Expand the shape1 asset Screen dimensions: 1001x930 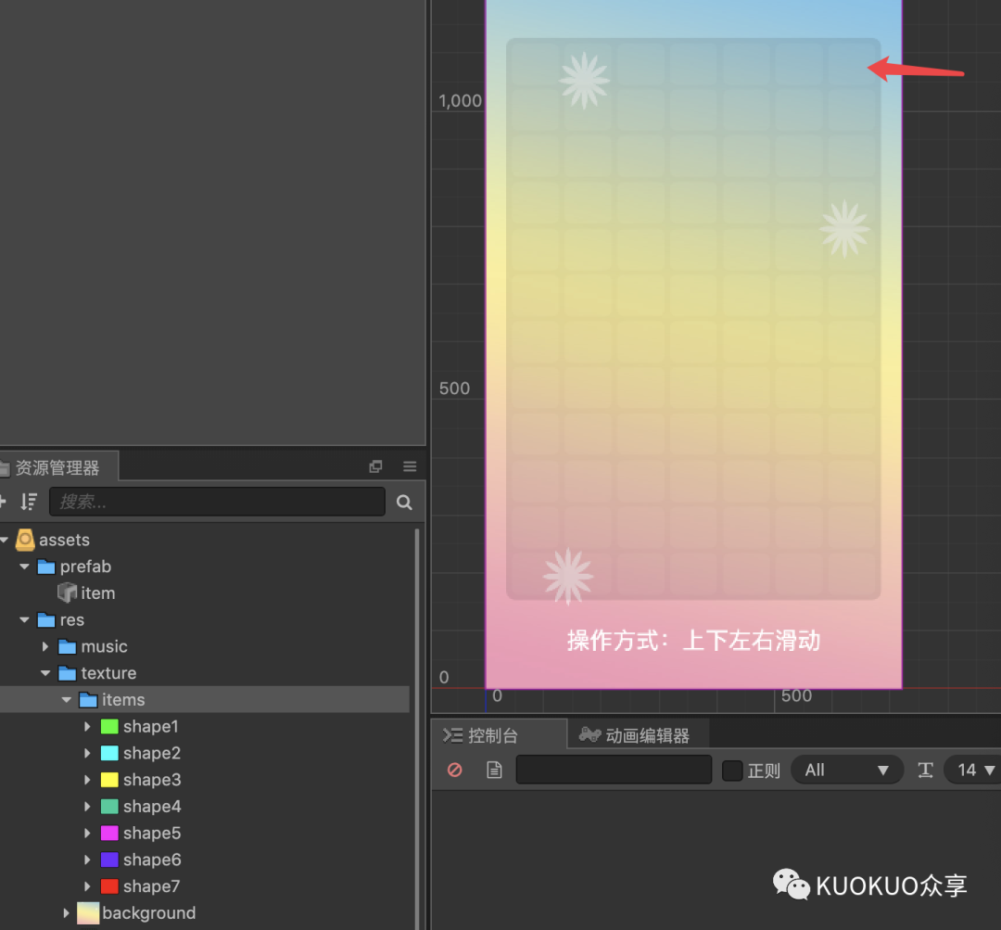tap(87, 726)
